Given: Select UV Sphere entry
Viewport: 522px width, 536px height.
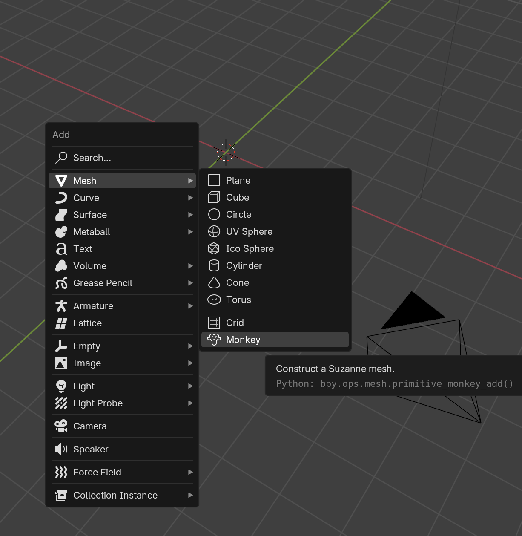Looking at the screenshot, I should pos(275,231).
